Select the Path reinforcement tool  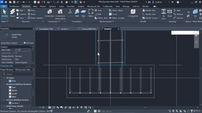point(98,14)
